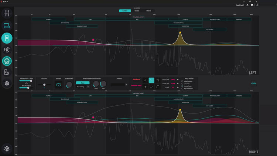Click the binaural Zone 1 knob
The image size is (277, 156).
click(x=96, y=84)
